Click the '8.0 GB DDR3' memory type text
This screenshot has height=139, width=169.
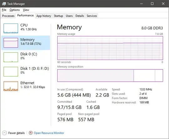(152, 28)
